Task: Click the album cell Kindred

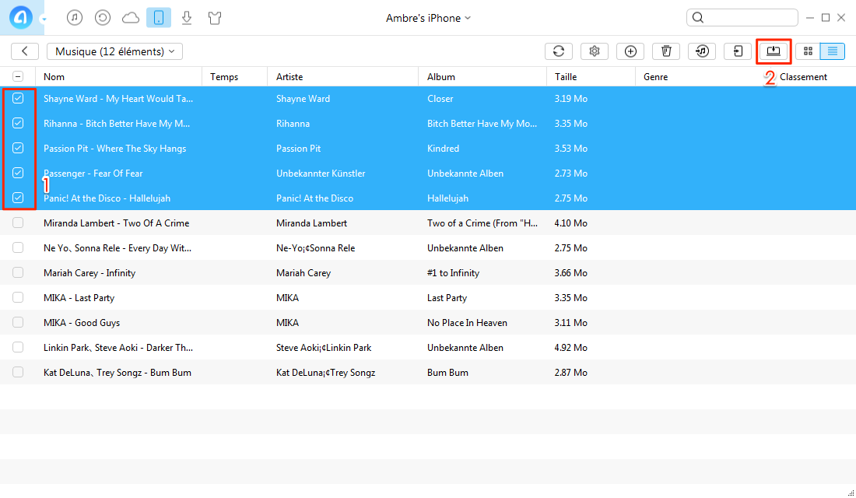Action: tap(444, 149)
